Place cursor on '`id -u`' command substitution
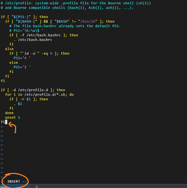 30,53
